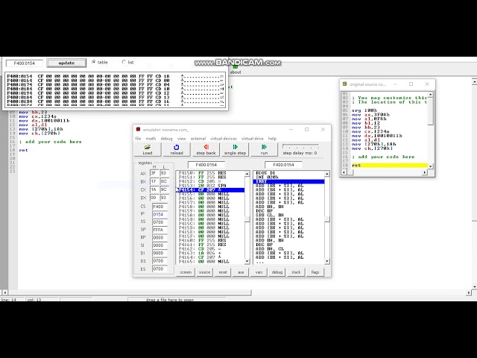
Task: Click the AX low register field
Action: tap(164, 173)
